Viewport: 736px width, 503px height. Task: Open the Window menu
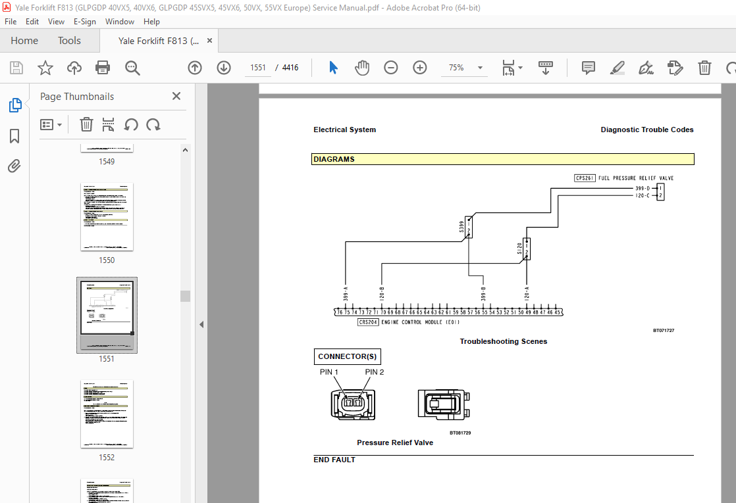(119, 22)
